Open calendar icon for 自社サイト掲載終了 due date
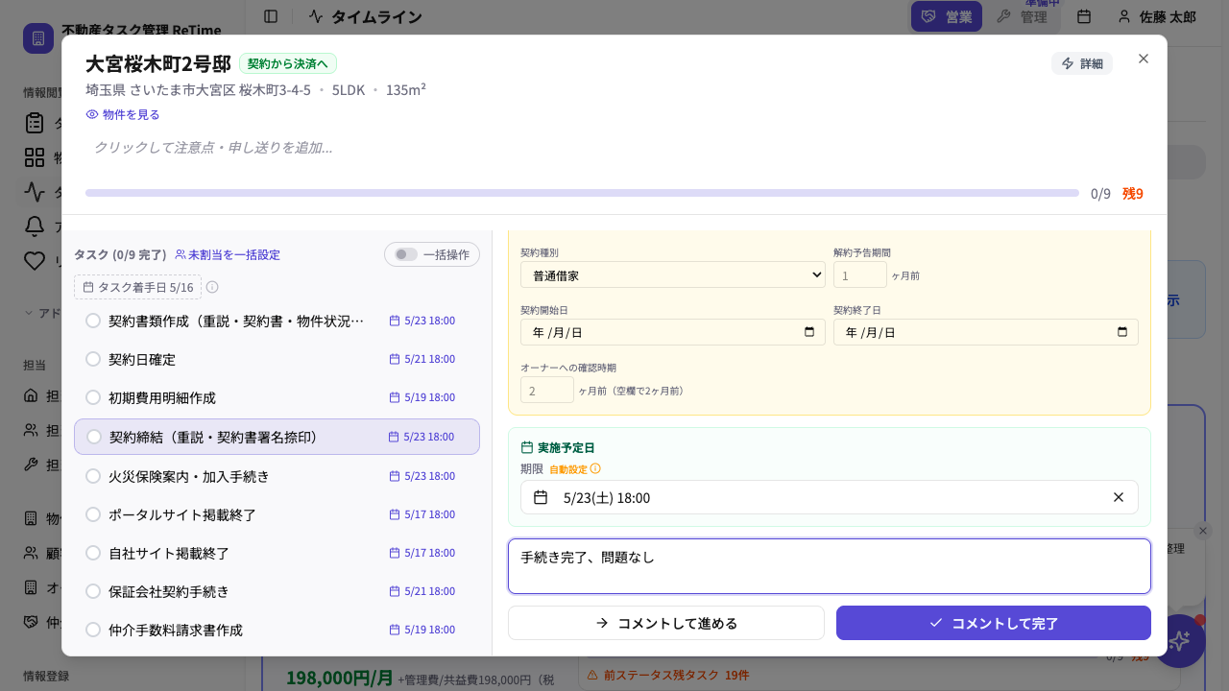 pos(394,553)
